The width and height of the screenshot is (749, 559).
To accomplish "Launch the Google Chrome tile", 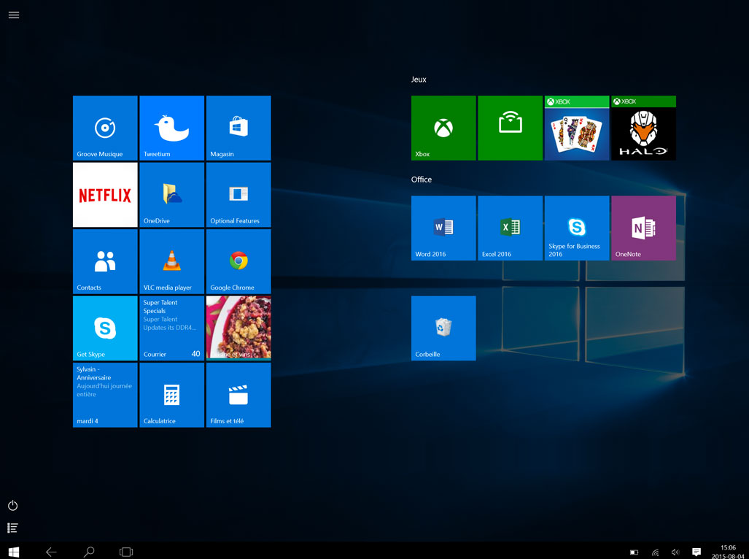I will [x=238, y=261].
